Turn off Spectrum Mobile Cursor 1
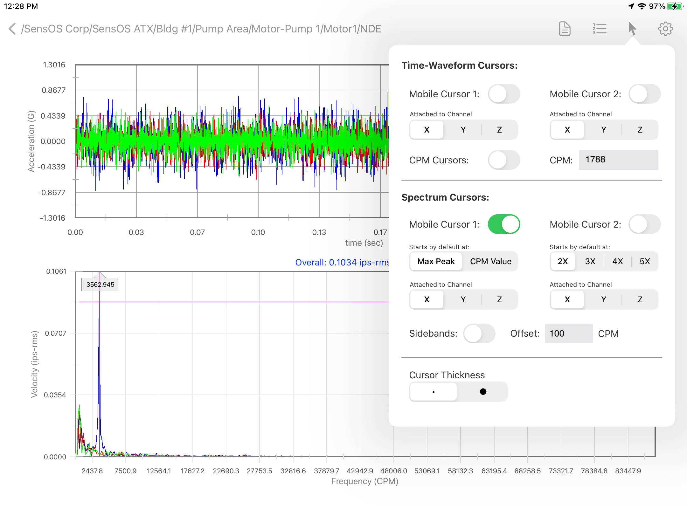This screenshot has height=515, width=687. (504, 224)
